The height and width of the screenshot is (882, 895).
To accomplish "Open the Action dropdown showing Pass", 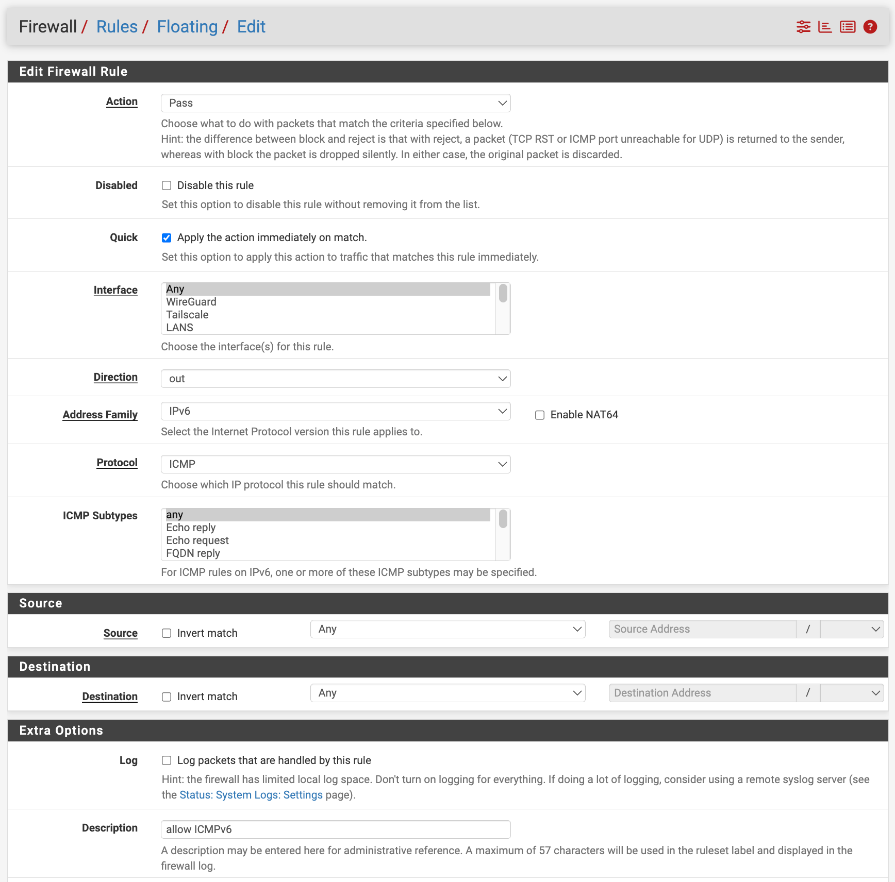I will (336, 103).
